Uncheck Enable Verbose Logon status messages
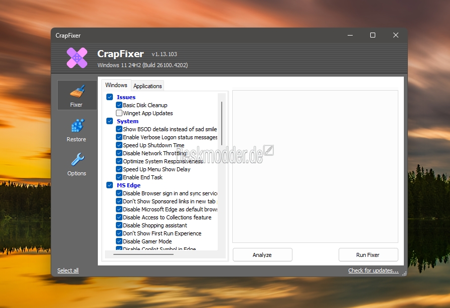The width and height of the screenshot is (450, 308). 119,137
